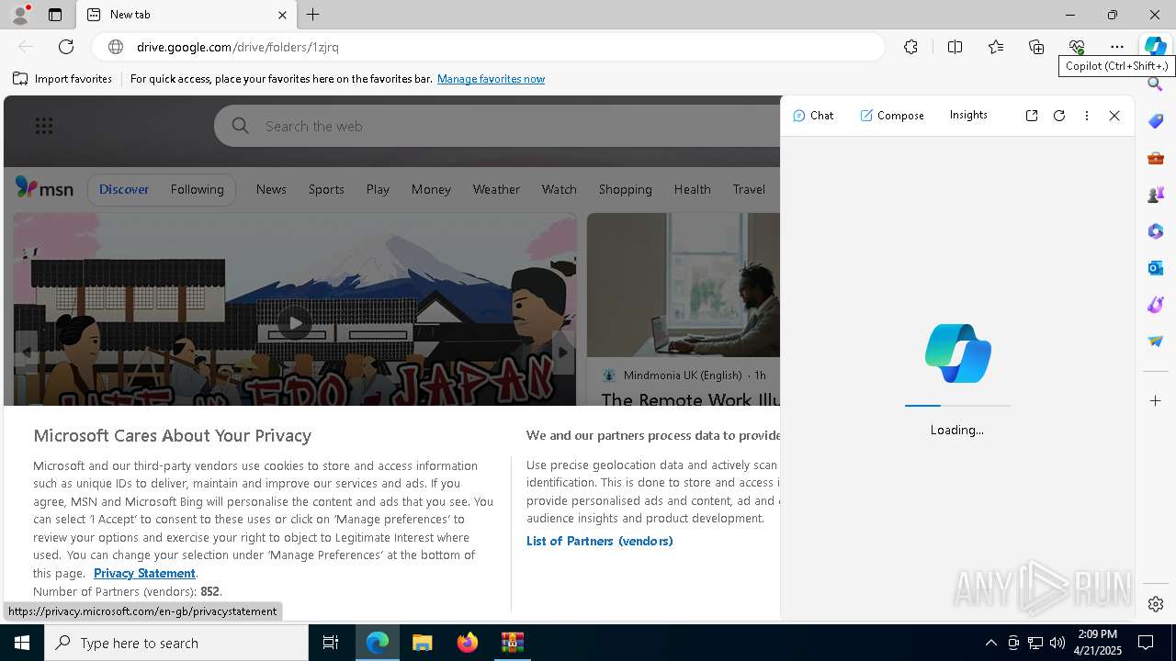Open sidebar Designer icon
This screenshot has width=1176, height=661.
[x=1156, y=305]
